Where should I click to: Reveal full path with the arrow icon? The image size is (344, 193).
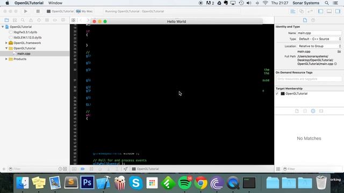335,64
